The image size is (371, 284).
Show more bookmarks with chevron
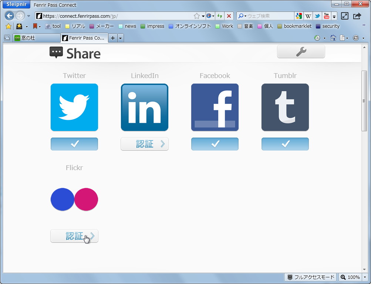(x=364, y=25)
